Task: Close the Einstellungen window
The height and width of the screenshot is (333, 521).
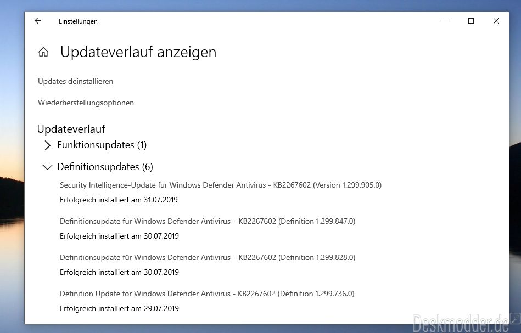Action: click(x=496, y=21)
